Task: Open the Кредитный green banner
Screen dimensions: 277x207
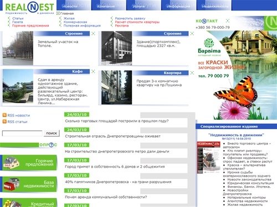Action: coord(29,203)
